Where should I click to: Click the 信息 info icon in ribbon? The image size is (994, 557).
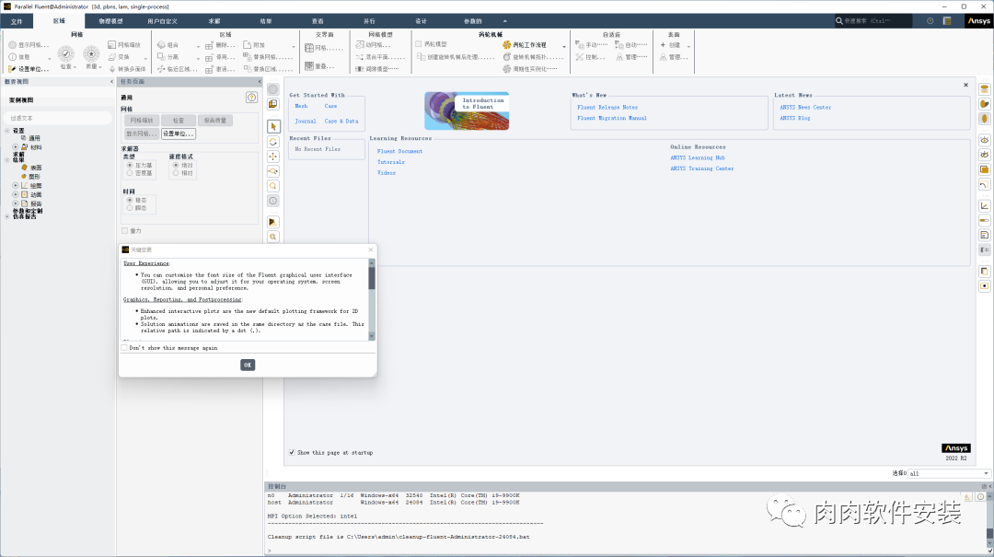(12, 57)
